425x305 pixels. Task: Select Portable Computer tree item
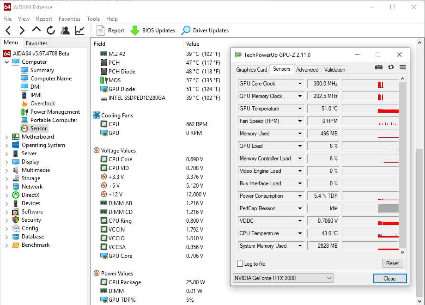(49, 120)
